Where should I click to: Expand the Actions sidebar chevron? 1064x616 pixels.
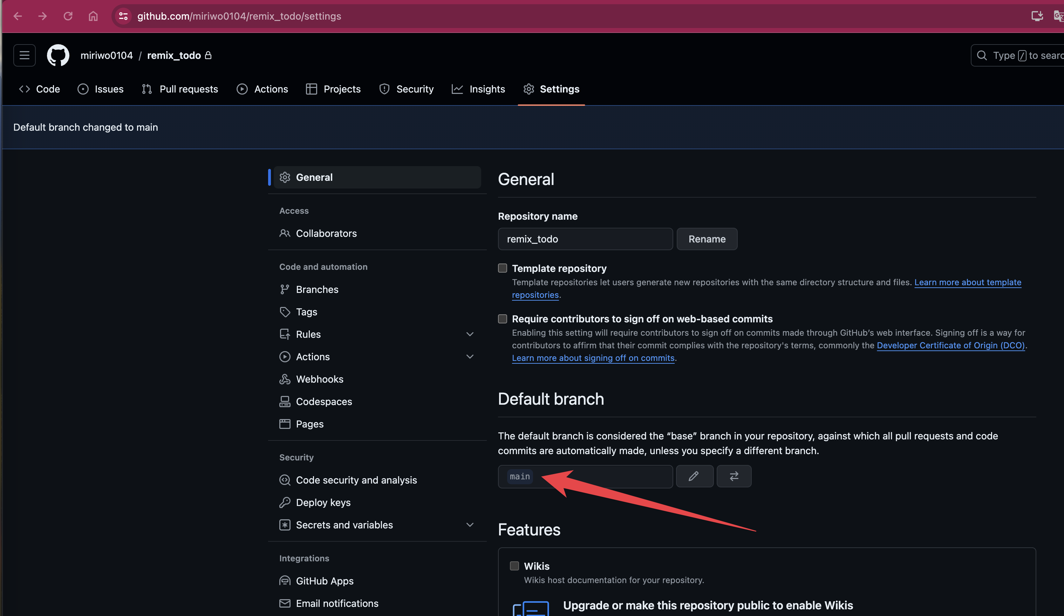coord(470,357)
